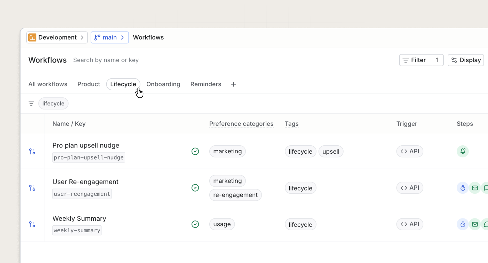
Task: Click marketing category in User Re-engagement row
Action: (227, 181)
